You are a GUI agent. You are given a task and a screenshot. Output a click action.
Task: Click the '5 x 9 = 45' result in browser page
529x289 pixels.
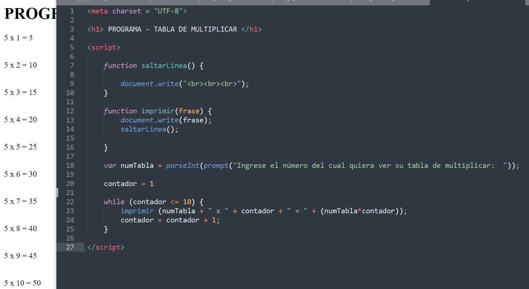coord(20,256)
